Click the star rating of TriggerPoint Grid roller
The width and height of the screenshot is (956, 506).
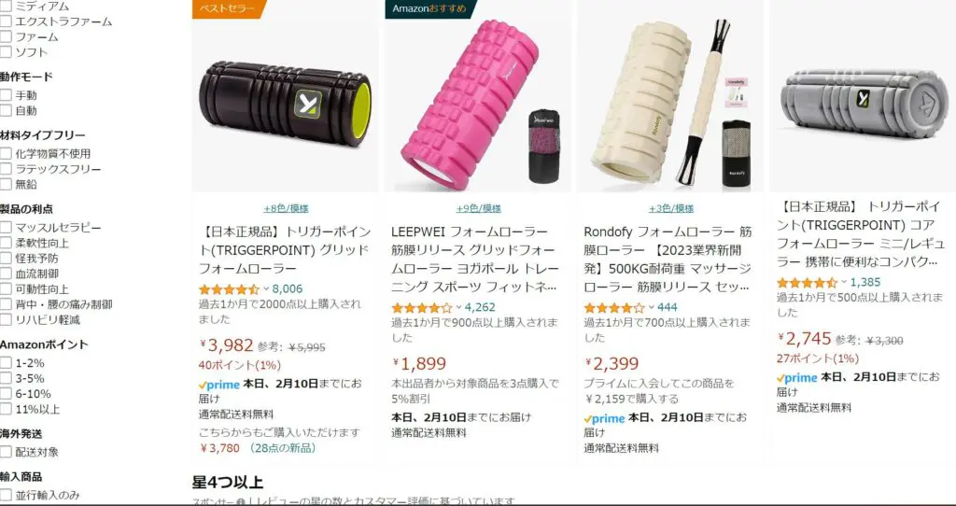[230, 289]
